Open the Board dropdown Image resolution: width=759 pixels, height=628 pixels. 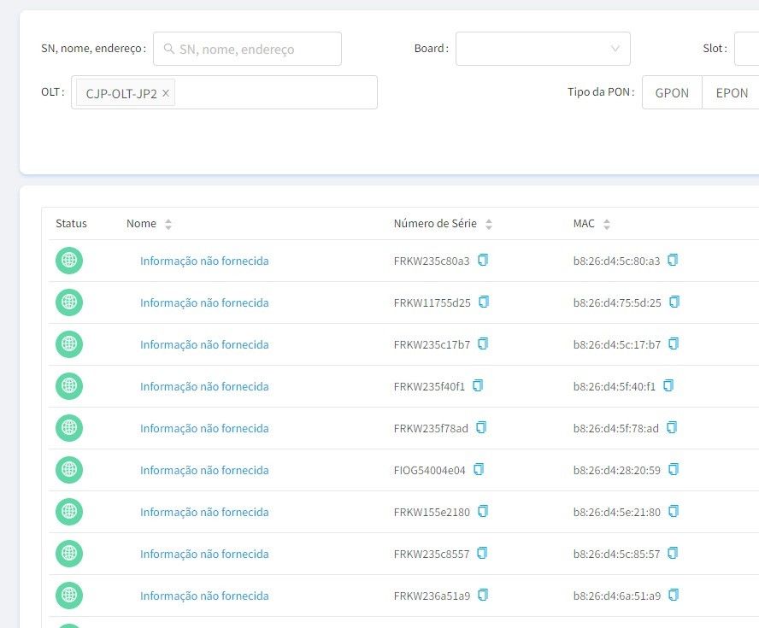click(543, 49)
